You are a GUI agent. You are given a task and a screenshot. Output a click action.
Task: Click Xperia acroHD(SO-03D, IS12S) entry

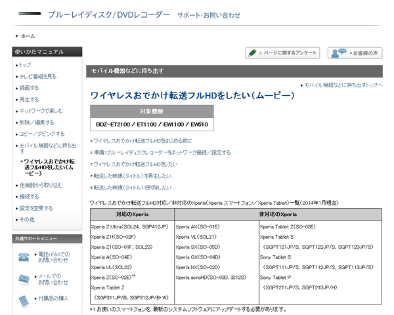211,278
